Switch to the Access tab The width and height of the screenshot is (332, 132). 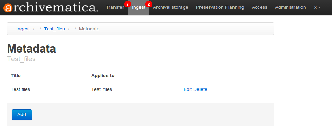259,7
